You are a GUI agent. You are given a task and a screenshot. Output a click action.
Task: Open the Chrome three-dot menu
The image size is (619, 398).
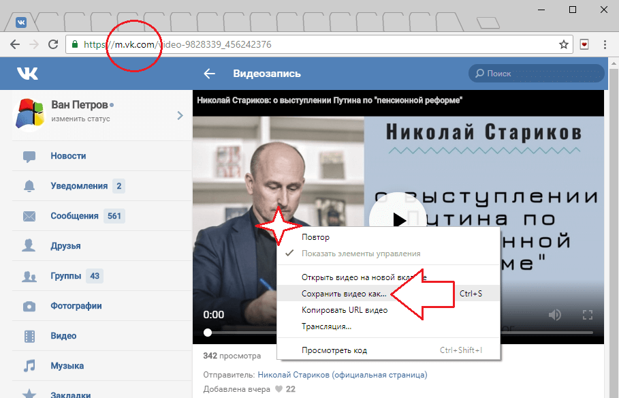click(x=605, y=44)
